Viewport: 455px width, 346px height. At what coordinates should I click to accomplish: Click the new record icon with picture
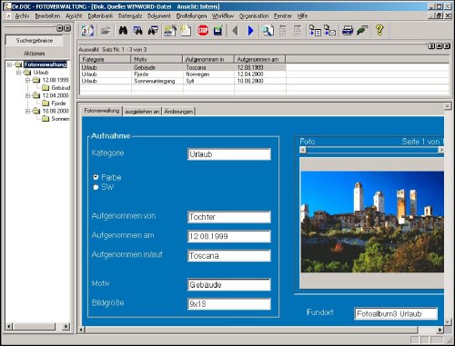tap(170, 31)
